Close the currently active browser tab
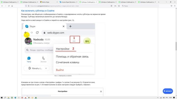The height and width of the screenshot is (99, 177). (97, 2)
